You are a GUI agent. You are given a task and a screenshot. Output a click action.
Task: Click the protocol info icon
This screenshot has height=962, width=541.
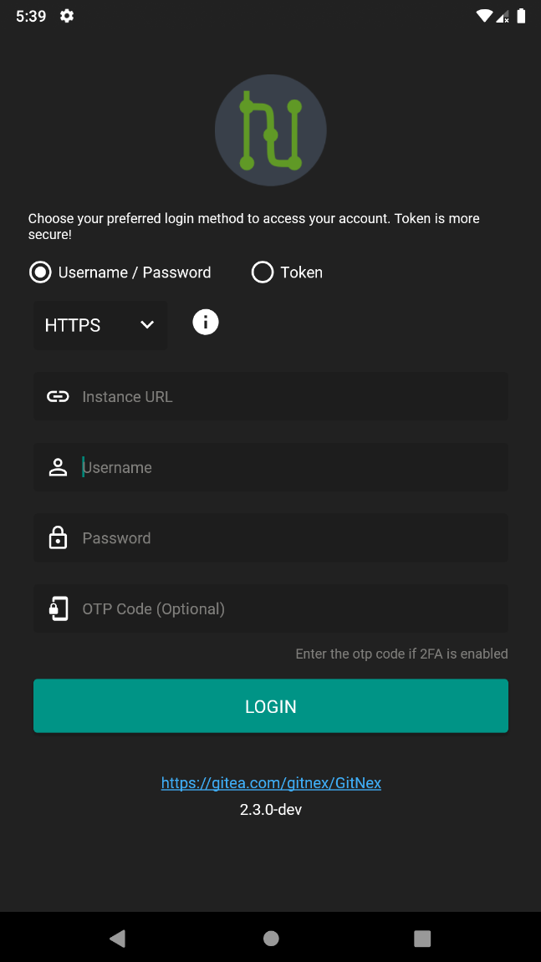[x=206, y=322]
